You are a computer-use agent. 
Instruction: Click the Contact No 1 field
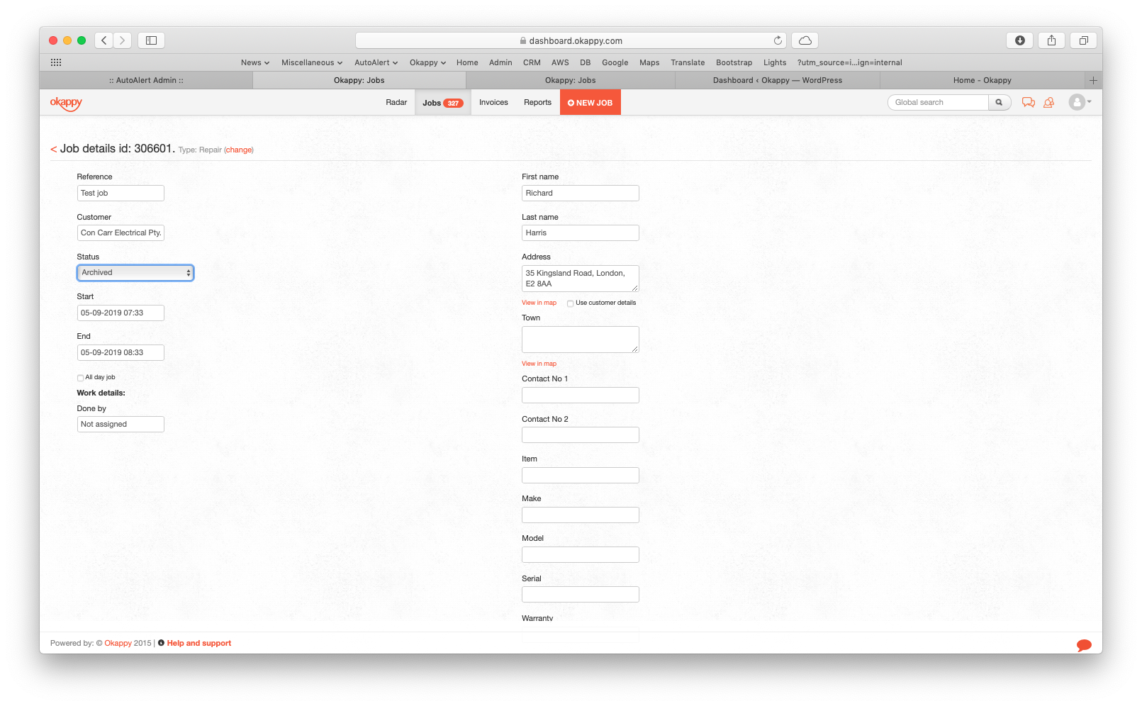581,395
